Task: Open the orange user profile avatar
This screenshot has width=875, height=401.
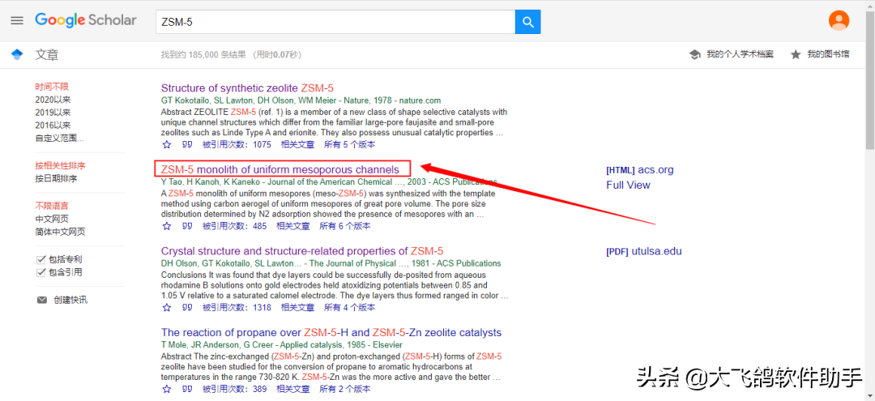Action: coord(839,20)
